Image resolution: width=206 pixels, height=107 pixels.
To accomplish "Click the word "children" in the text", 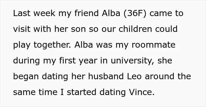I will click(x=135, y=29).
